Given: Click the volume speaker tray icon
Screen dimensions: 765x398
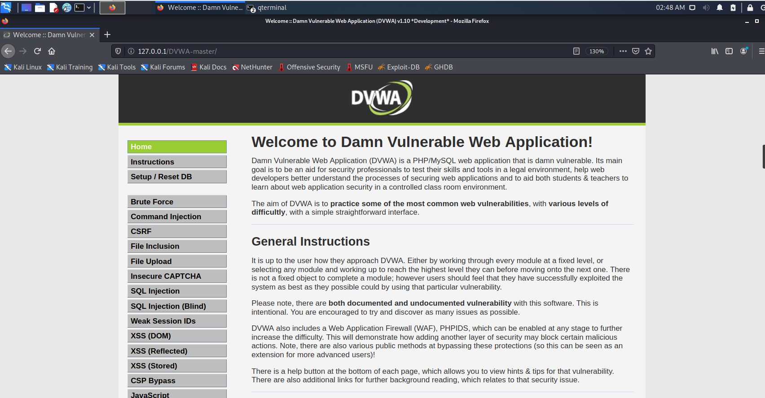Looking at the screenshot, I should pyautogui.click(x=706, y=8).
